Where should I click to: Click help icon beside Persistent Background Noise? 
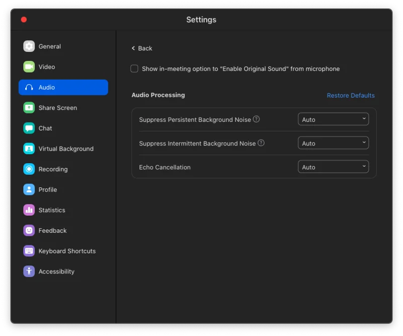[256, 119]
